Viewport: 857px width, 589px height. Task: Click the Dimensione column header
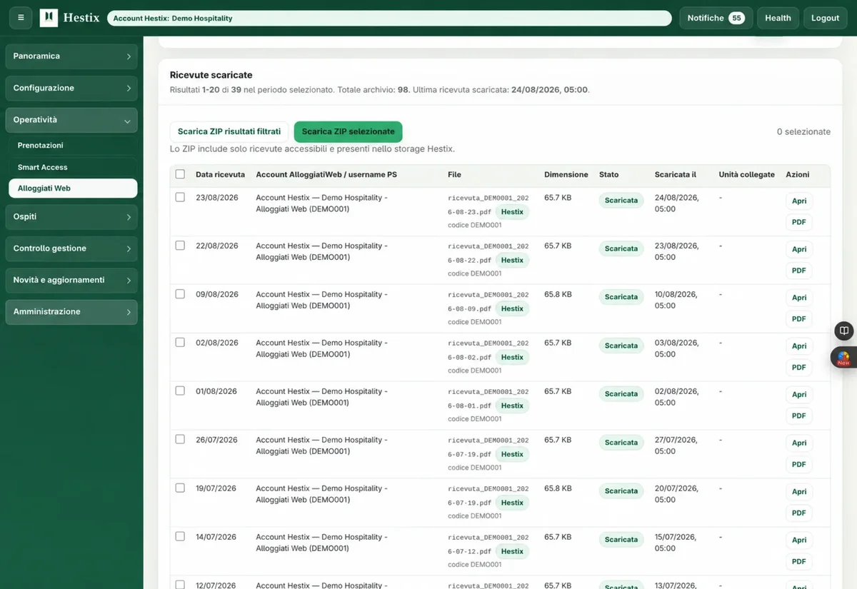point(566,175)
